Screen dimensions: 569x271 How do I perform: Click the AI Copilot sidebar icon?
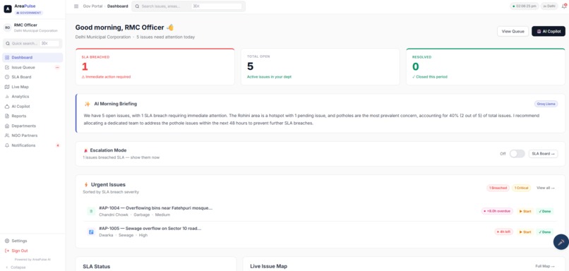click(7, 107)
